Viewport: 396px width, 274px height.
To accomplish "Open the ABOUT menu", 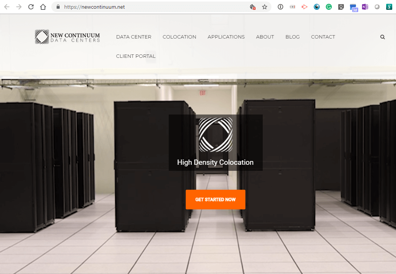I will coord(265,37).
